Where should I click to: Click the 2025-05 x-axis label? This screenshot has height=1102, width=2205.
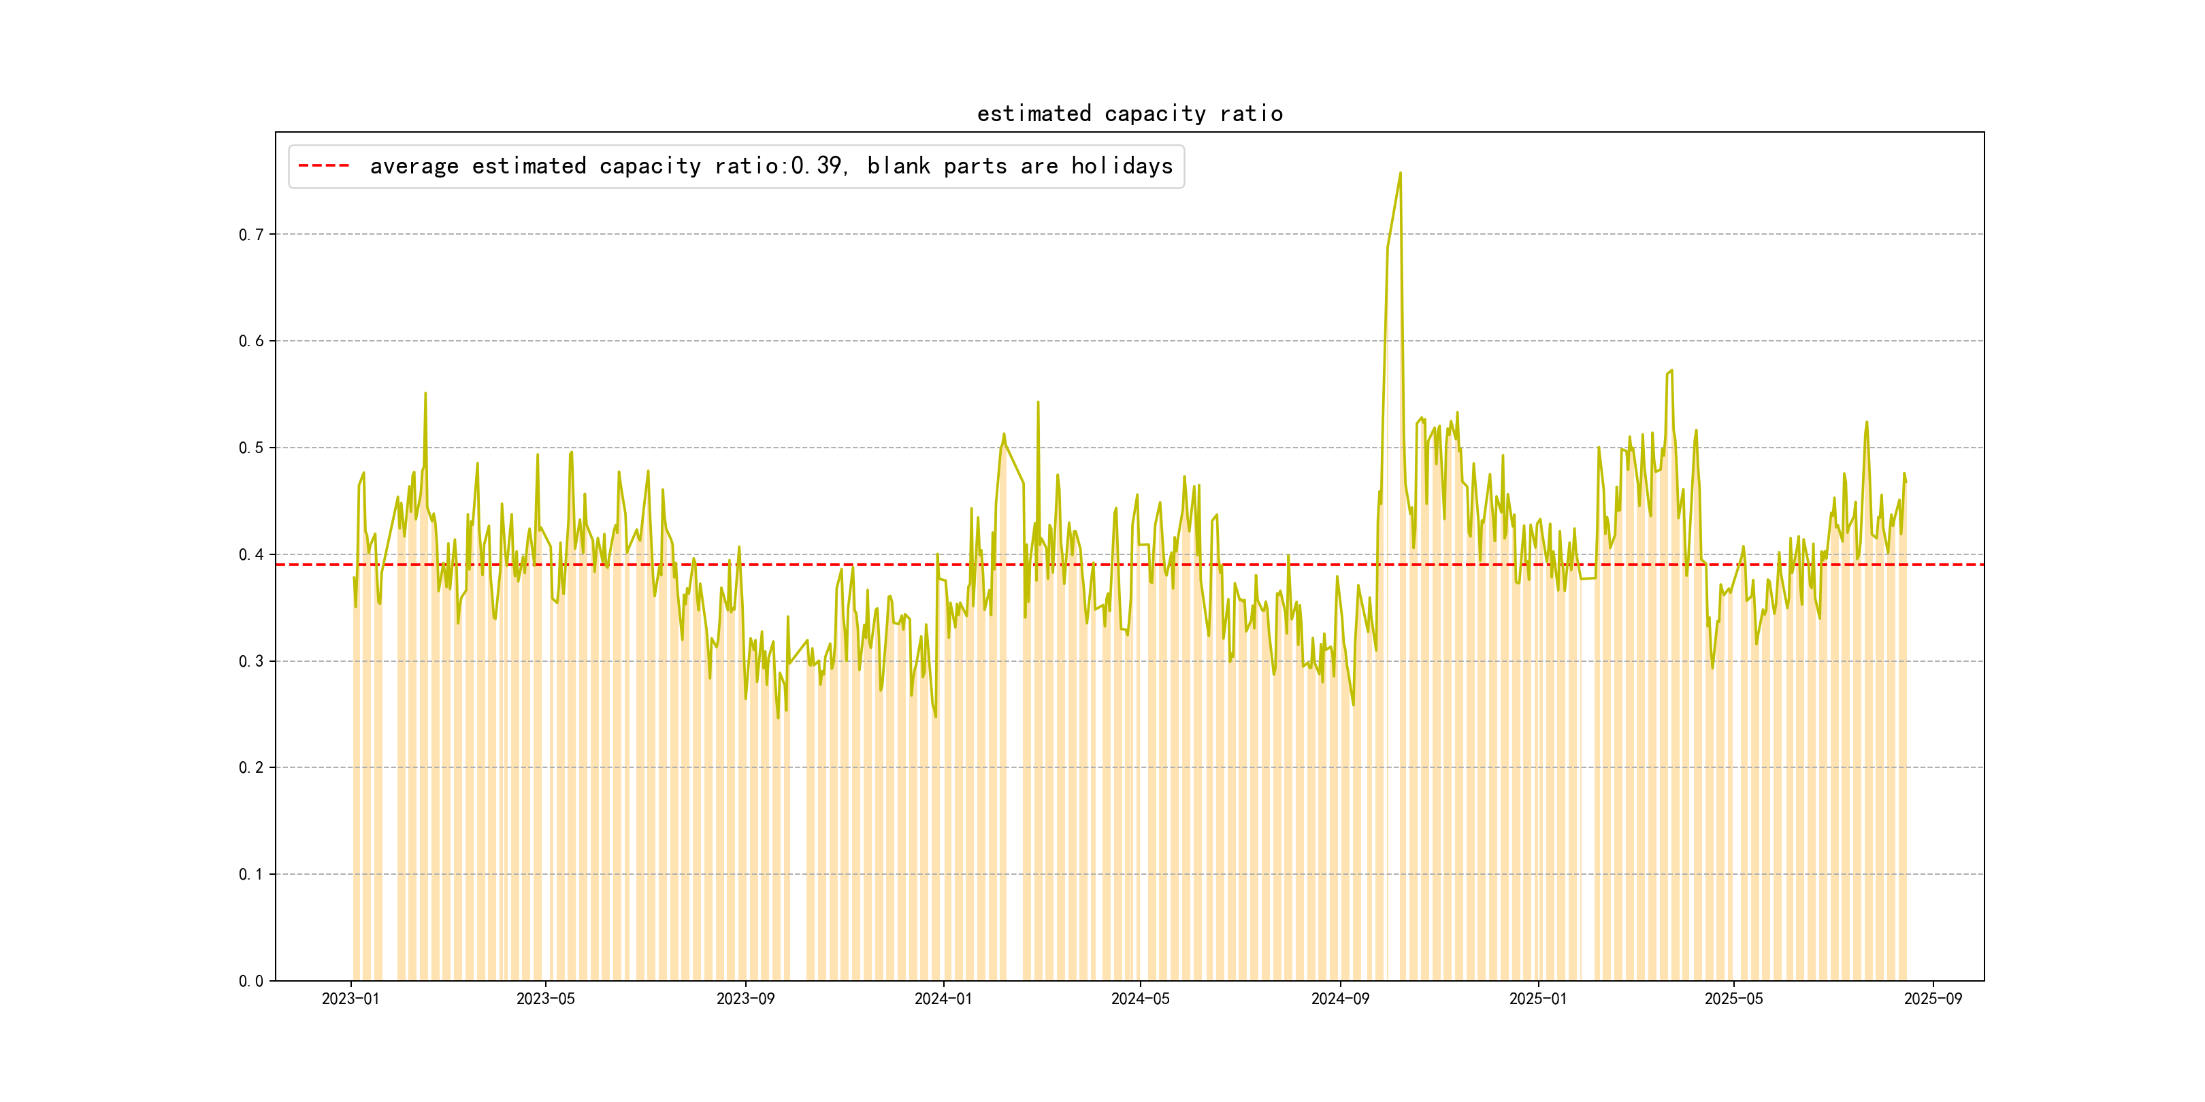pos(1733,999)
